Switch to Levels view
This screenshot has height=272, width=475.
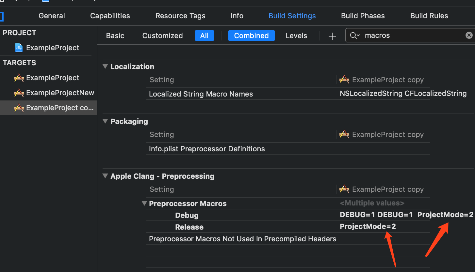tap(296, 36)
